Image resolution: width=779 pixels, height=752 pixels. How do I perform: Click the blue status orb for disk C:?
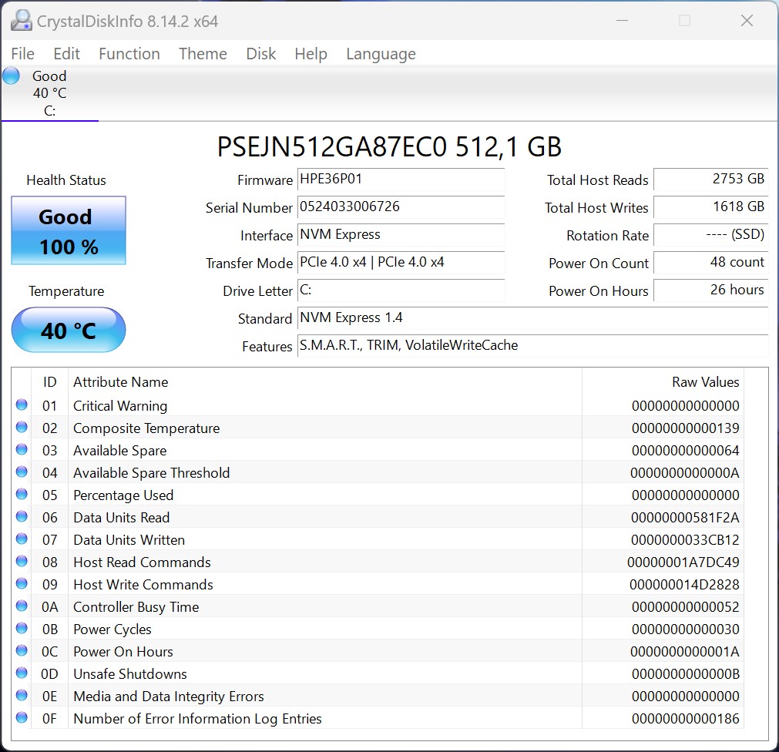(11, 76)
